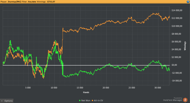Click the Hands x-axis title
190x103 pixels.
click(86, 92)
